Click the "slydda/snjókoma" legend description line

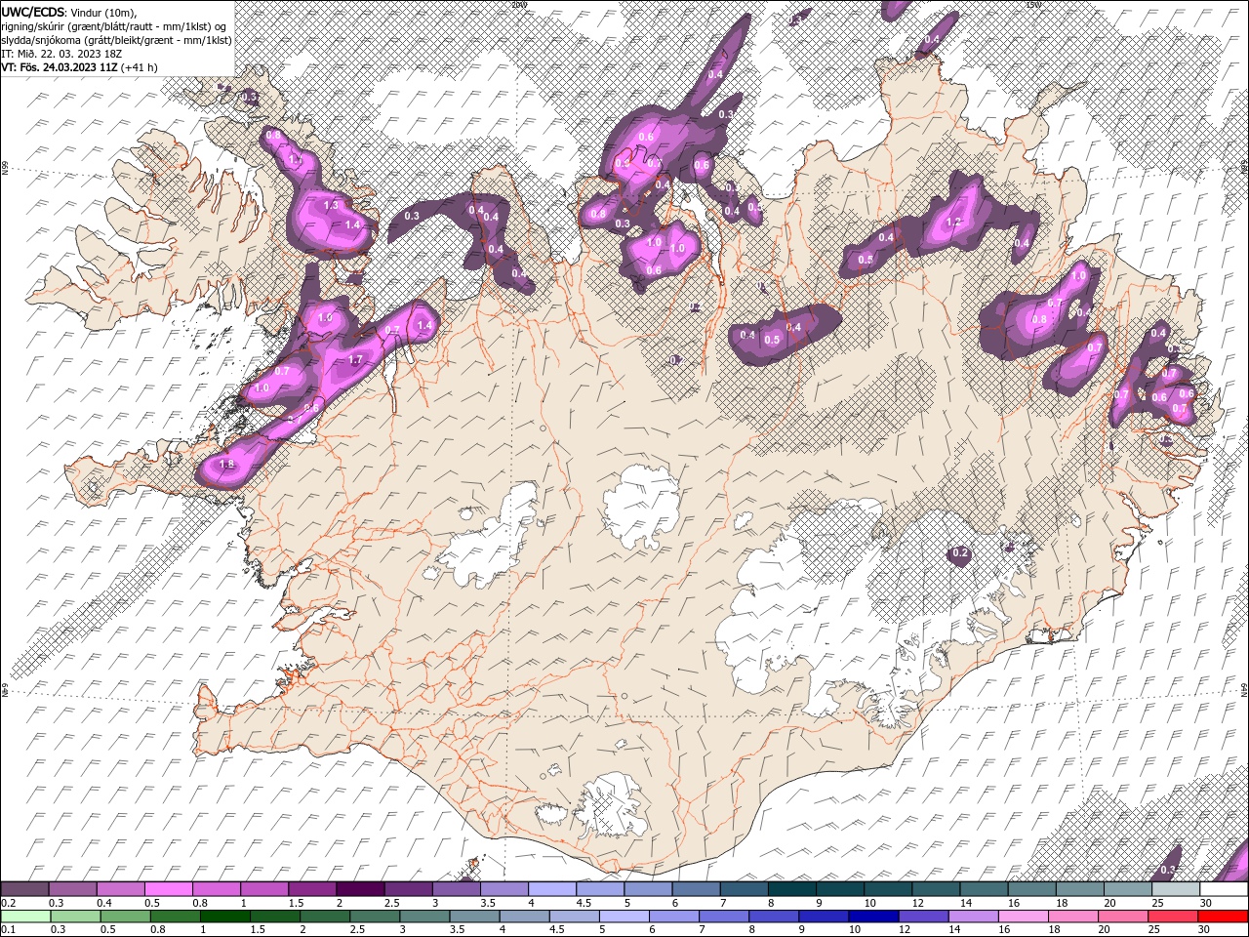116,40
